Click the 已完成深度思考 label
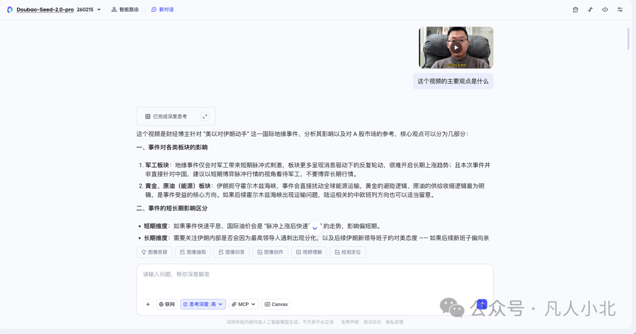The width and height of the screenshot is (636, 334). click(x=170, y=116)
